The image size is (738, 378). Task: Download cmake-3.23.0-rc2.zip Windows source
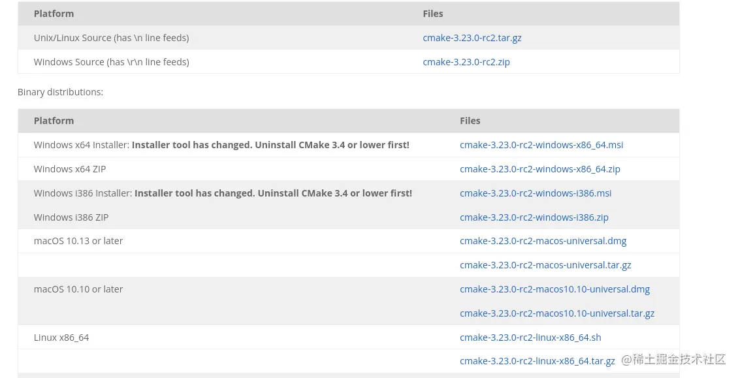pos(466,61)
